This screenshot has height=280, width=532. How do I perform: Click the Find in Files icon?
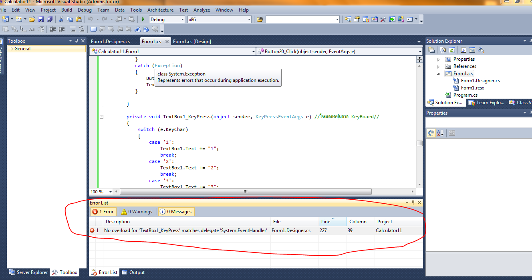[x=260, y=19]
